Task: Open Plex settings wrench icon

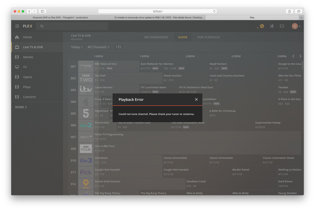Action: pyautogui.click(x=272, y=26)
